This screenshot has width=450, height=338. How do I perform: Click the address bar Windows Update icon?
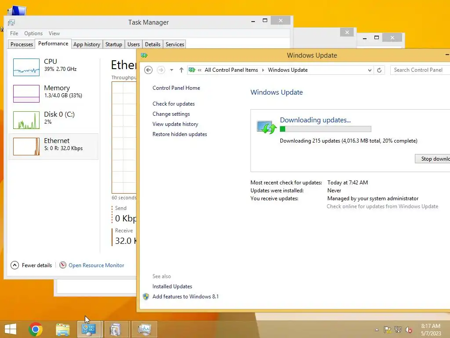pyautogui.click(x=192, y=70)
